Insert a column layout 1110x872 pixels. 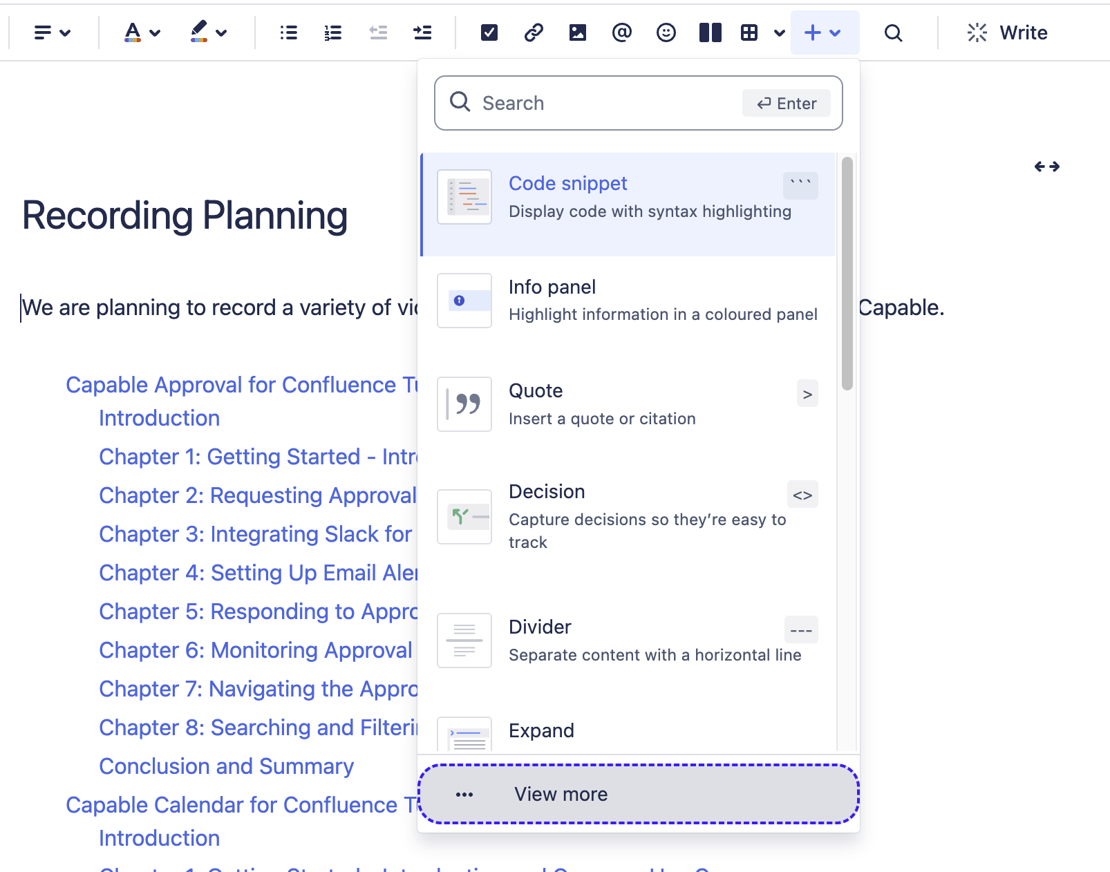point(710,32)
